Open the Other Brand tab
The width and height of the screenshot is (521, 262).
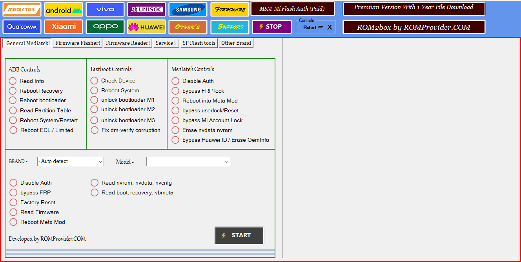[236, 43]
